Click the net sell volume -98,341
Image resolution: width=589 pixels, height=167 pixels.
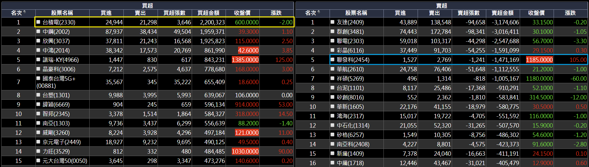[475, 32]
